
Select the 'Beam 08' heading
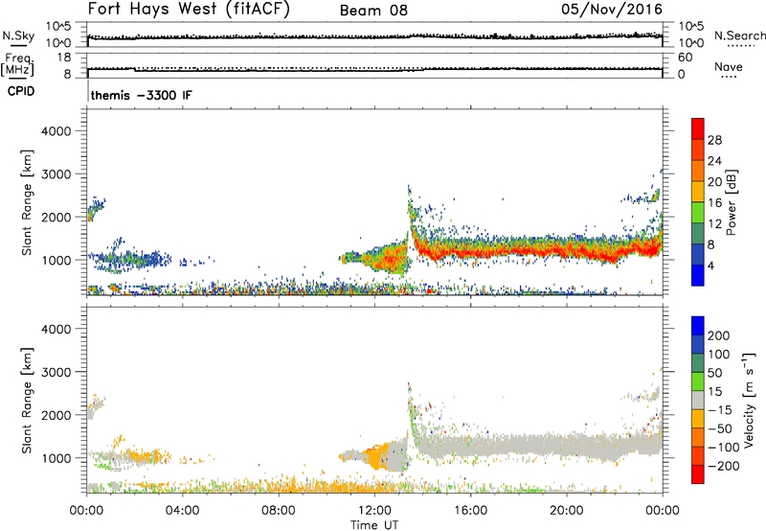click(373, 11)
